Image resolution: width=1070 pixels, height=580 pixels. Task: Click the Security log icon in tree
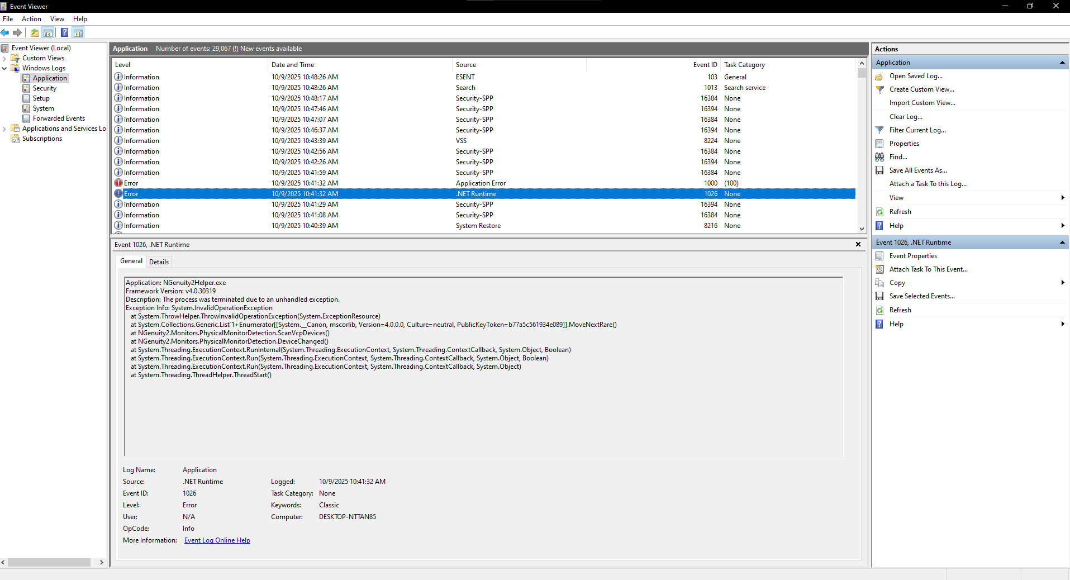26,88
